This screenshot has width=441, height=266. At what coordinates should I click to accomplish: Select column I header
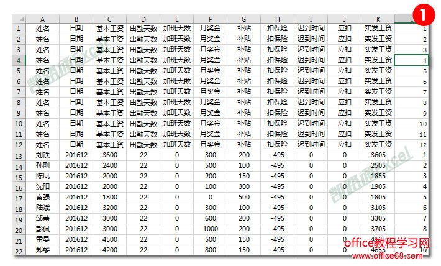pos(311,19)
